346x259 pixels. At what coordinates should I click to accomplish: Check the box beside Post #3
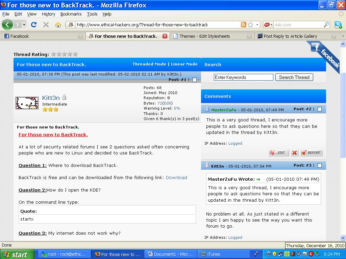pos(319,166)
